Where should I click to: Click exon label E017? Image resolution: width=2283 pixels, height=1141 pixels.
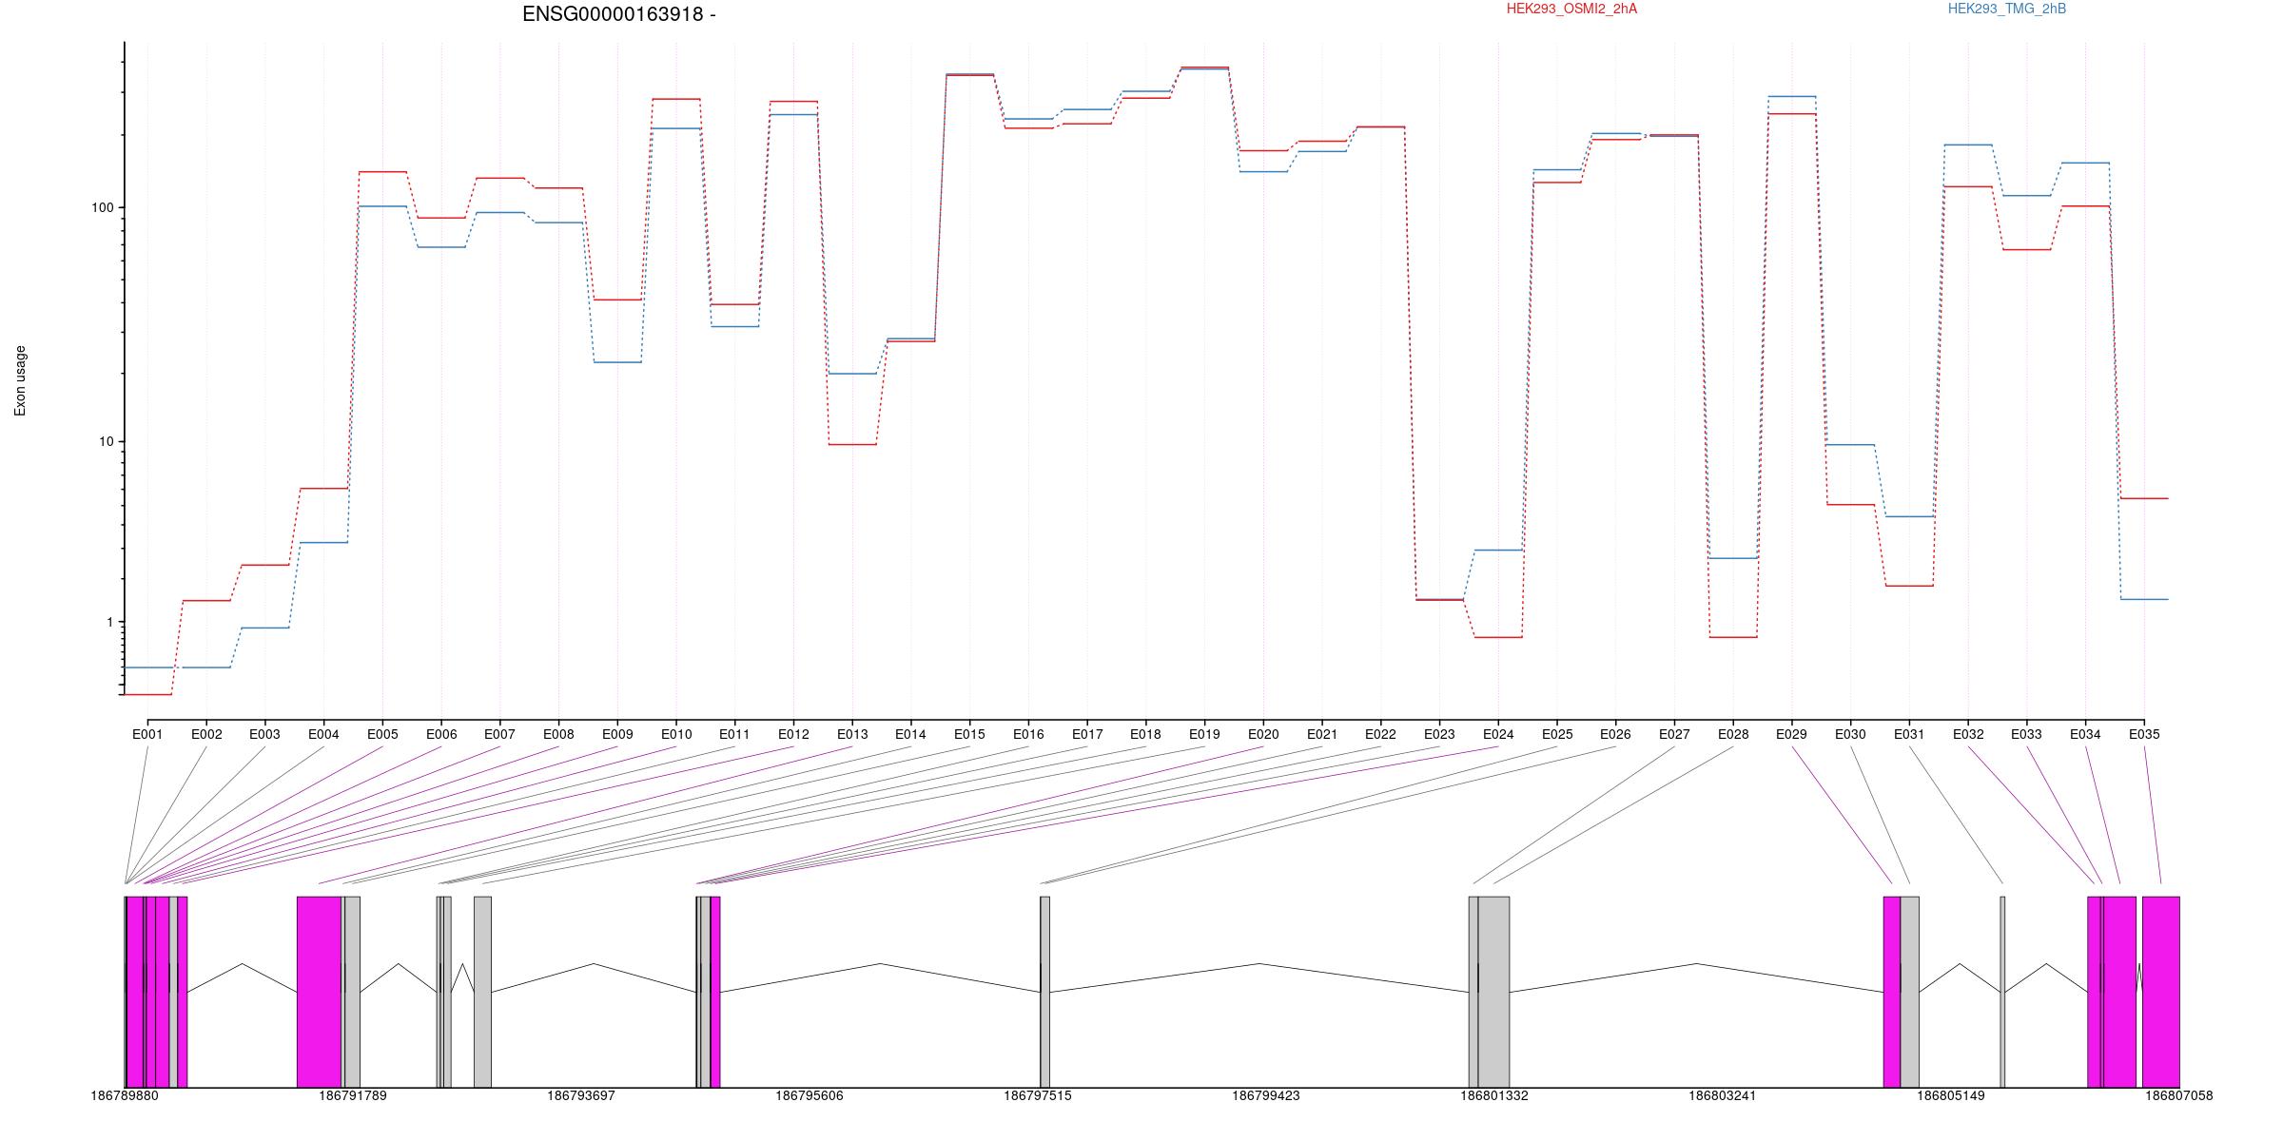(1087, 734)
